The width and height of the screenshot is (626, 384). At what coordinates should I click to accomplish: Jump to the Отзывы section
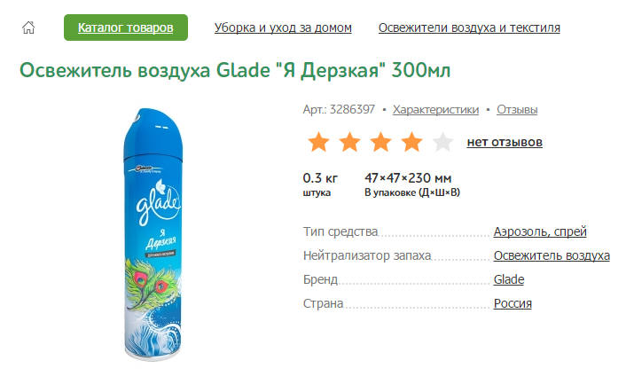[517, 110]
